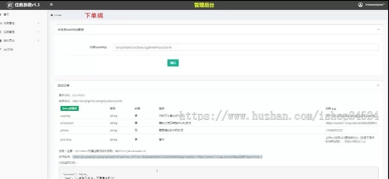This screenshot has width=389, height=179.
Task: Open the sidebar menu between 任务管理 and api文档
Action: [9, 41]
